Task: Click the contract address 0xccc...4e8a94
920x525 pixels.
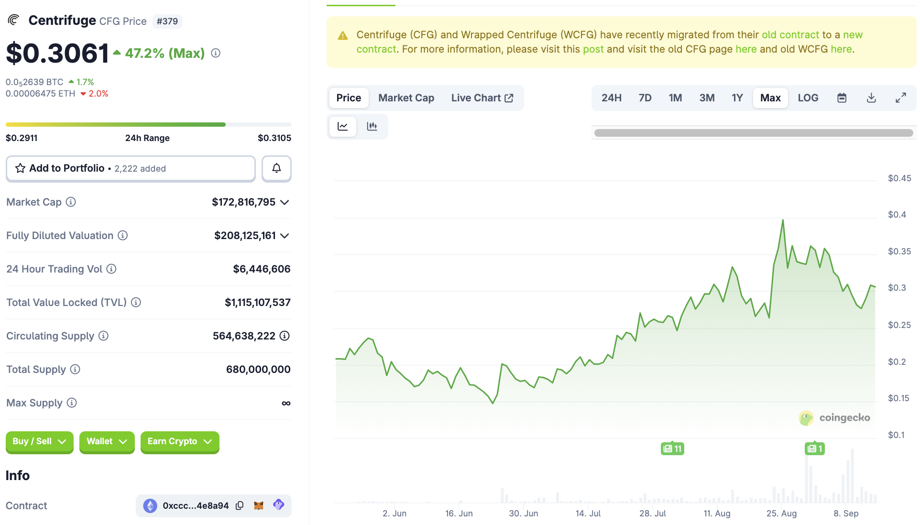Action: click(196, 505)
